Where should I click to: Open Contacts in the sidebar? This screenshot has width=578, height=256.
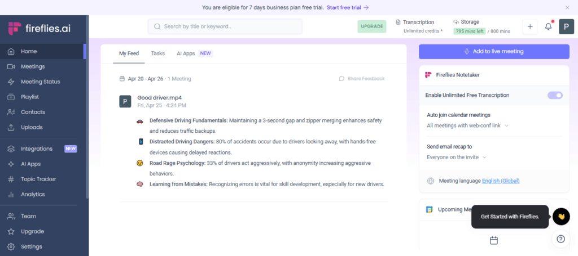(x=43, y=112)
